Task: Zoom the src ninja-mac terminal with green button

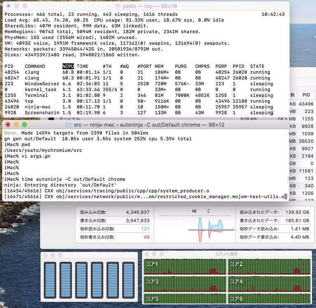Action: click(24, 124)
